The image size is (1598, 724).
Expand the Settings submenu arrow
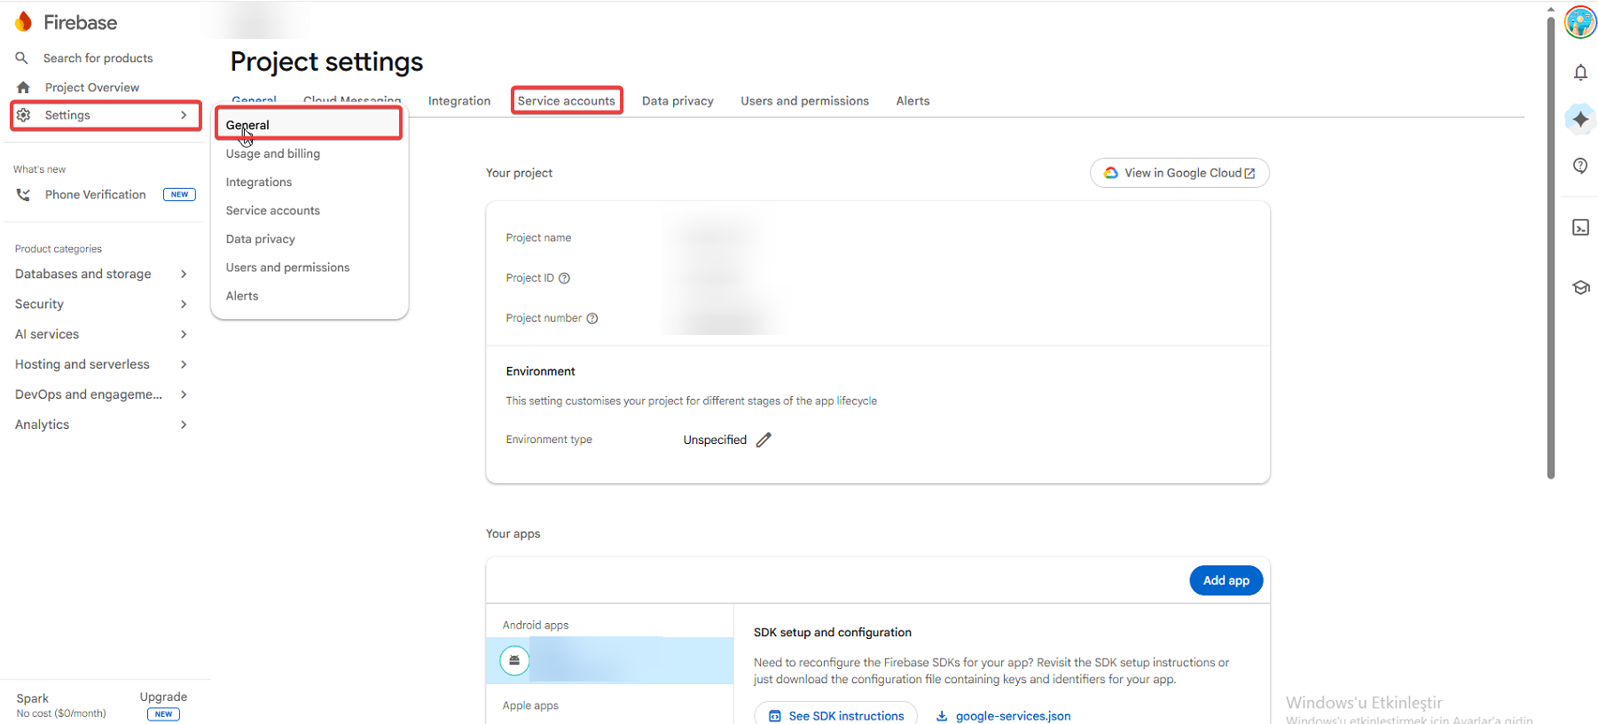184,115
